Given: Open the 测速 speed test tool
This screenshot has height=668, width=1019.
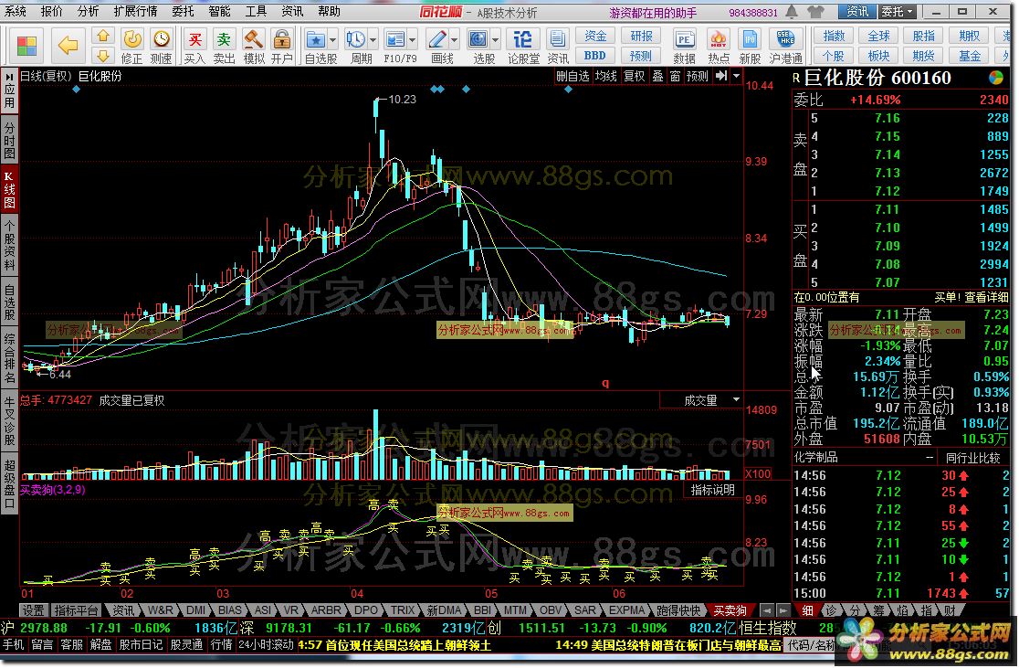Looking at the screenshot, I should [x=162, y=47].
